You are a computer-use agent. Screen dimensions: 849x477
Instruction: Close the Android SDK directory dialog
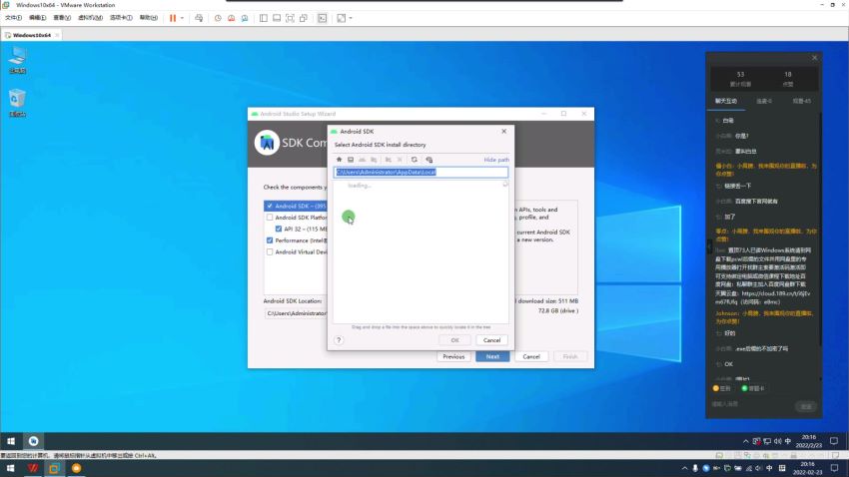pos(503,132)
